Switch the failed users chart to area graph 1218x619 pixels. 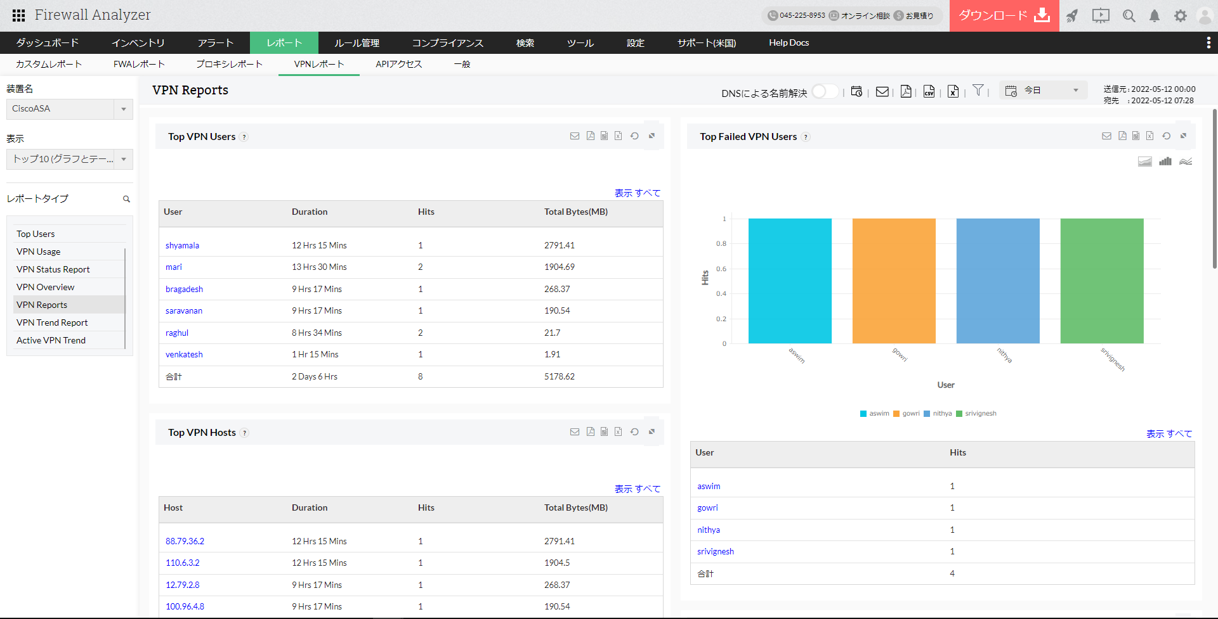[1144, 162]
